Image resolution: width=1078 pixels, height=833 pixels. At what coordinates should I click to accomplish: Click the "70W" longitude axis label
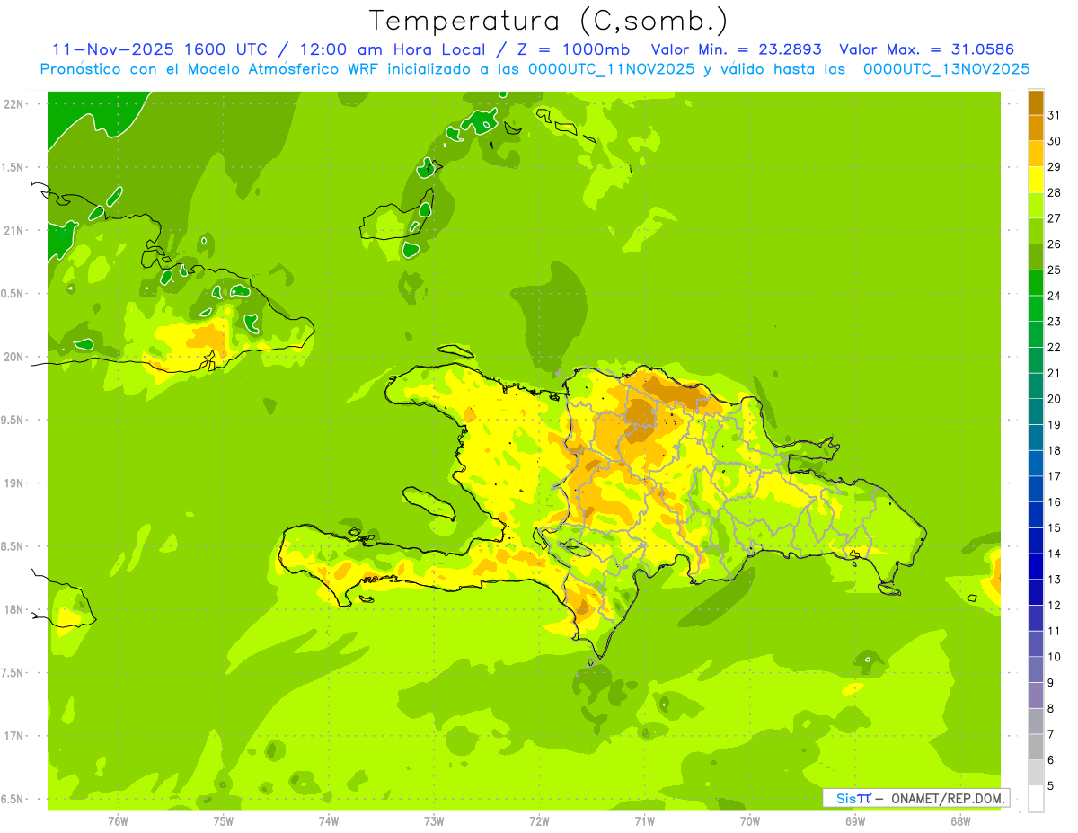tap(750, 821)
